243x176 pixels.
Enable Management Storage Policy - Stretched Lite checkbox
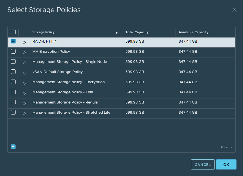coord(13,112)
